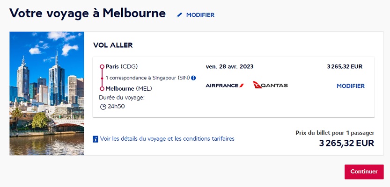This screenshot has width=390, height=187.
Task: Click the route circle marker next to Melbourne (MEL)
Action: click(102, 88)
